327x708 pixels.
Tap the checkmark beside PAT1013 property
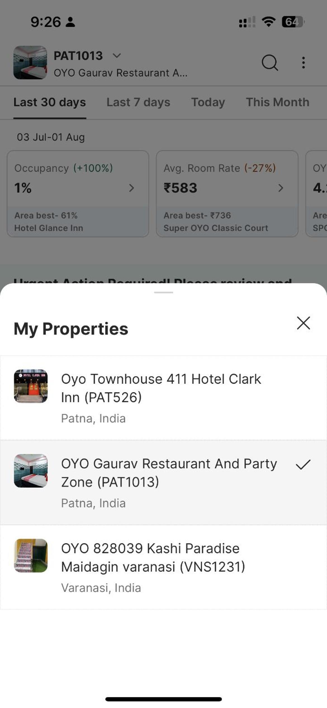[x=303, y=464]
